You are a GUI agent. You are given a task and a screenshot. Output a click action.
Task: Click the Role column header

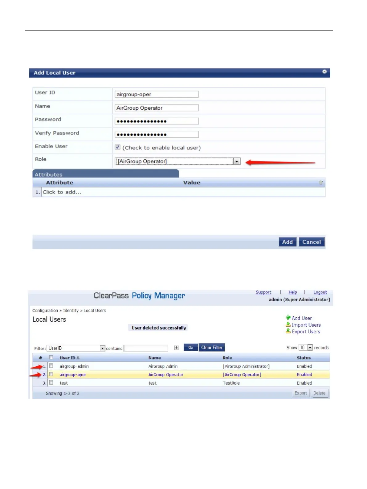(x=227, y=358)
